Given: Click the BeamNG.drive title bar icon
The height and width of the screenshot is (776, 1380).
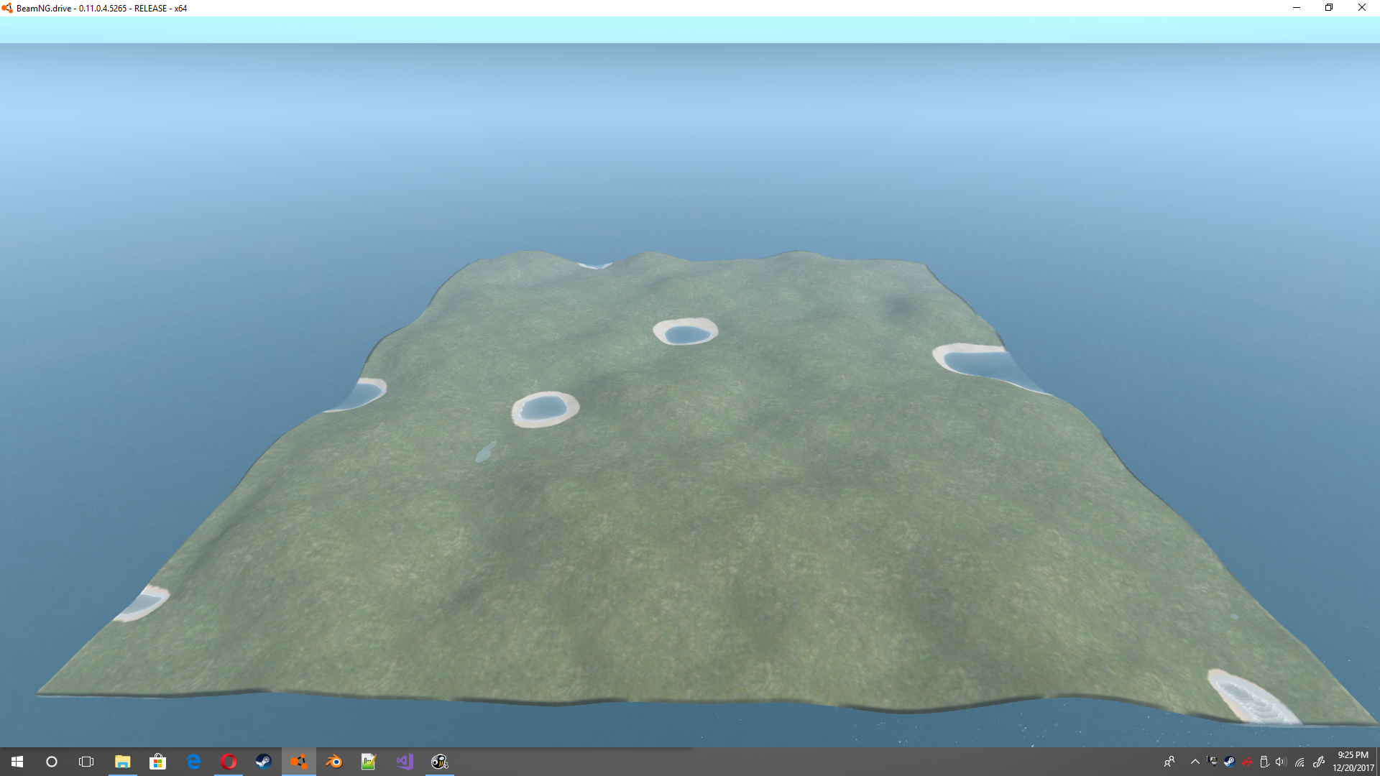Looking at the screenshot, I should [7, 8].
